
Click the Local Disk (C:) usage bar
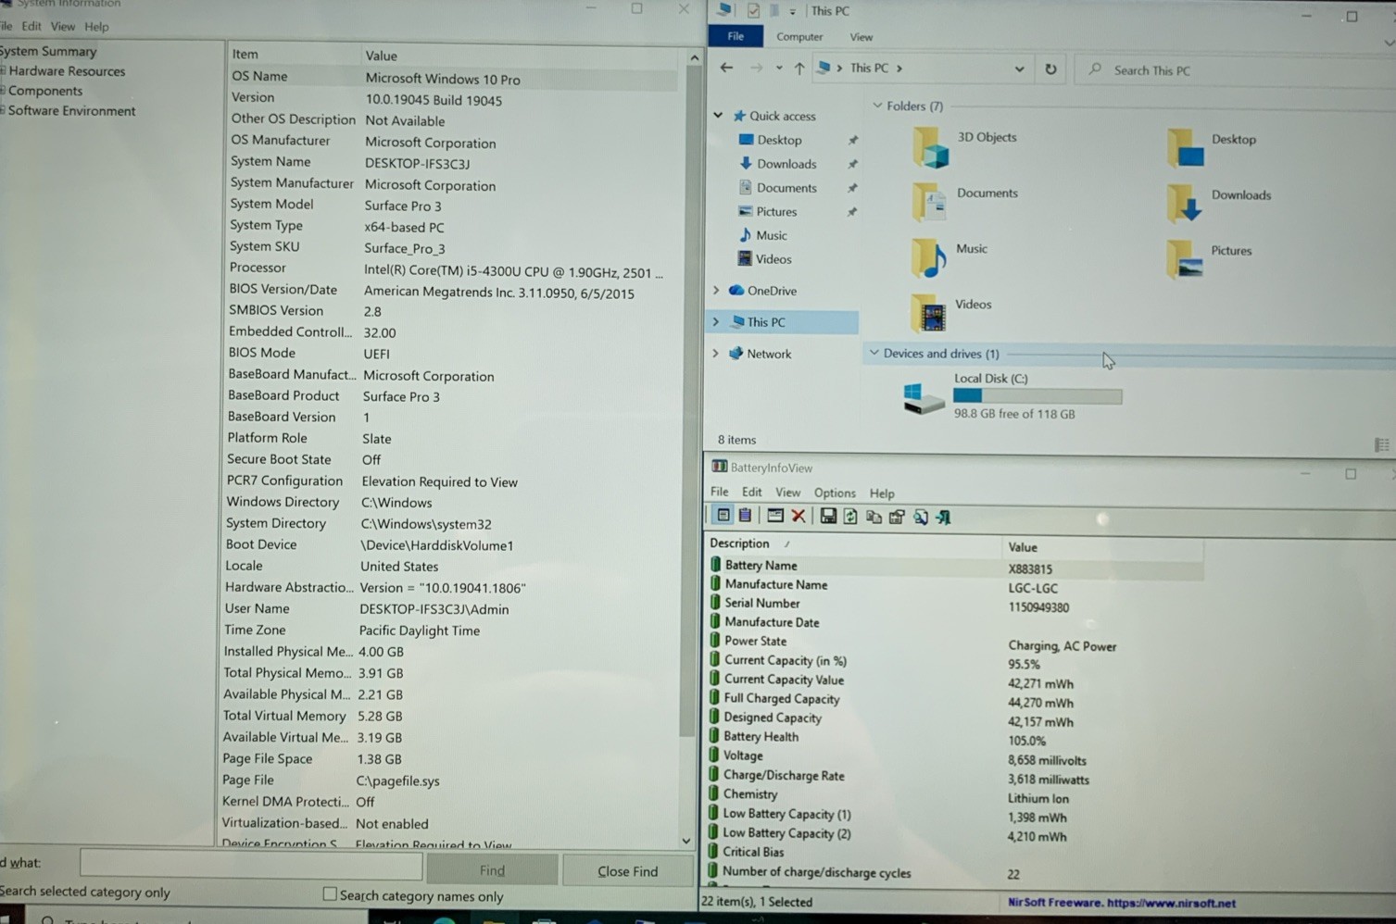[1038, 396]
